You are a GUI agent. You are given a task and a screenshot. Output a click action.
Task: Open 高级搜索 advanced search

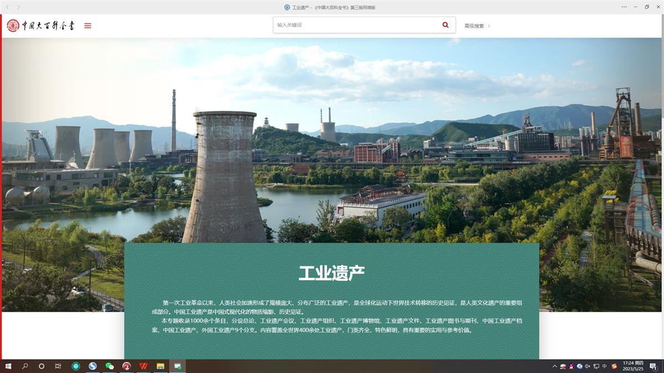[473, 25]
